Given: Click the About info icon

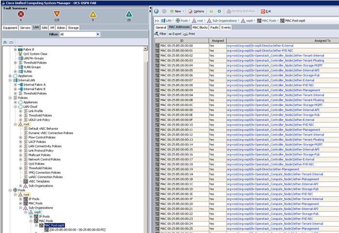Looking at the screenshot, I should tap(219, 11).
